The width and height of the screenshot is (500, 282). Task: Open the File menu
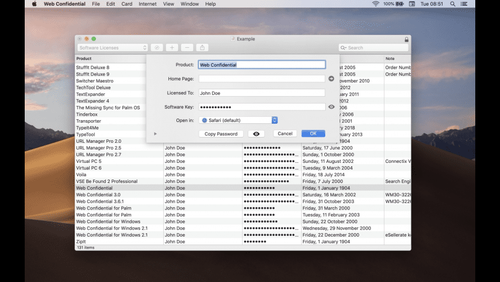[95, 4]
